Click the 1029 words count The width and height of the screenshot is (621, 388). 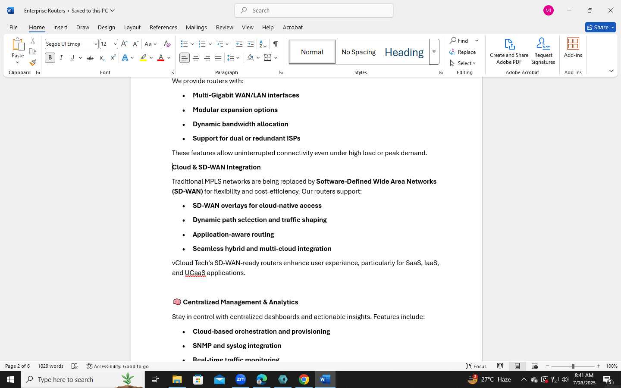click(x=50, y=366)
